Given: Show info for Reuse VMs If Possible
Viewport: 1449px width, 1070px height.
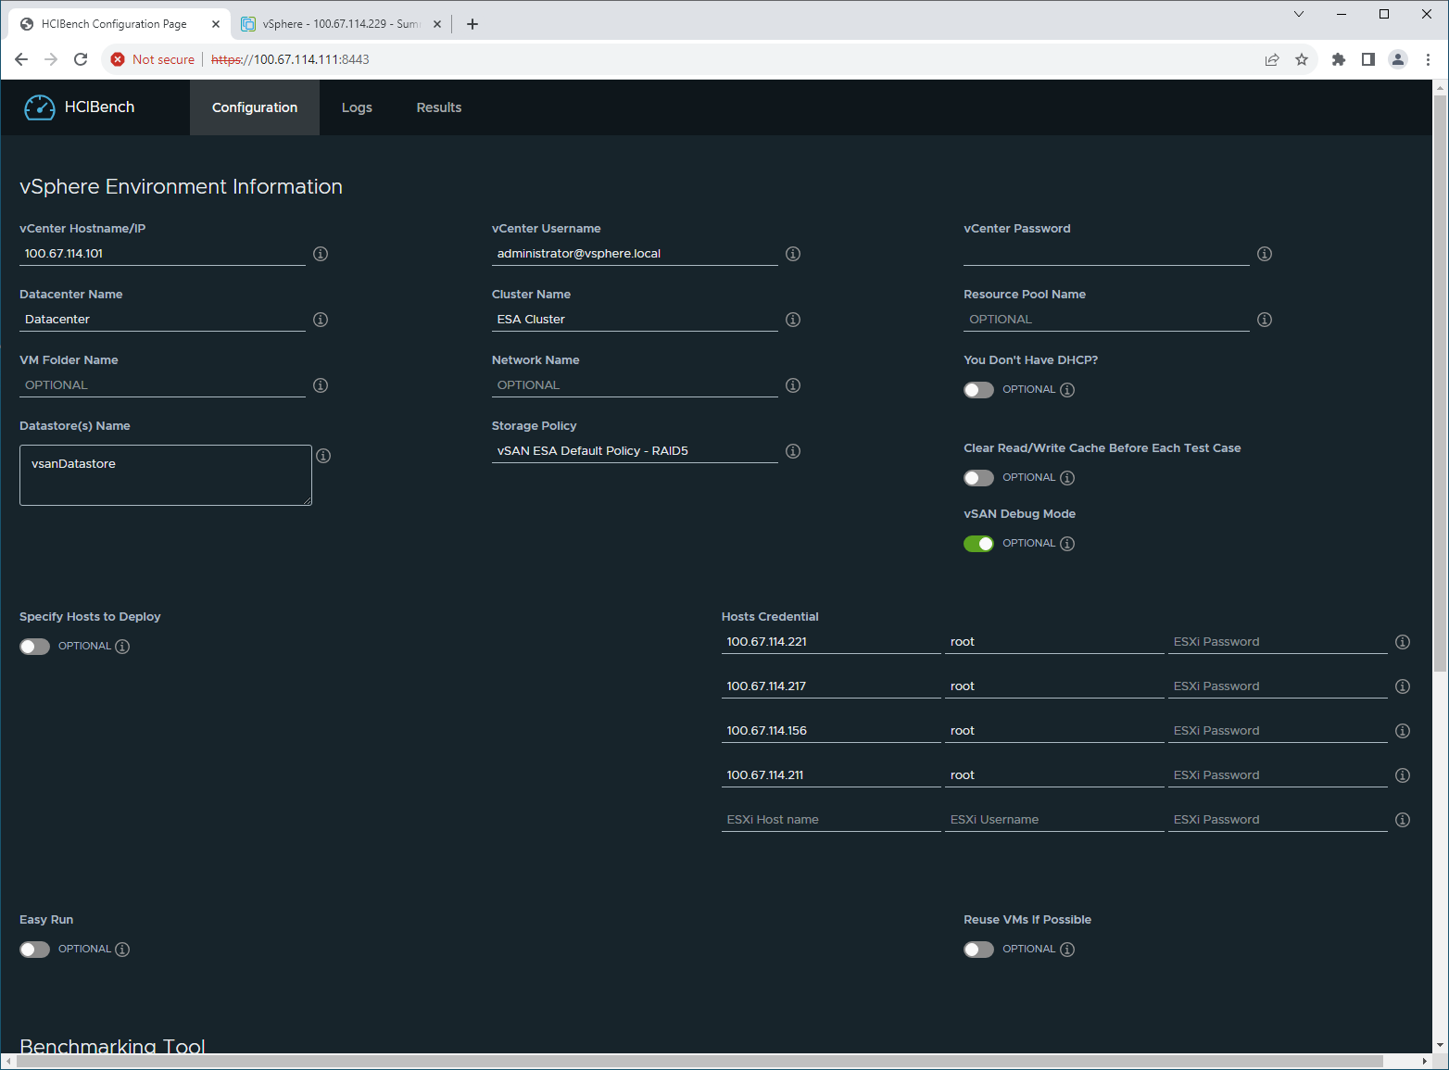Looking at the screenshot, I should 1067,950.
